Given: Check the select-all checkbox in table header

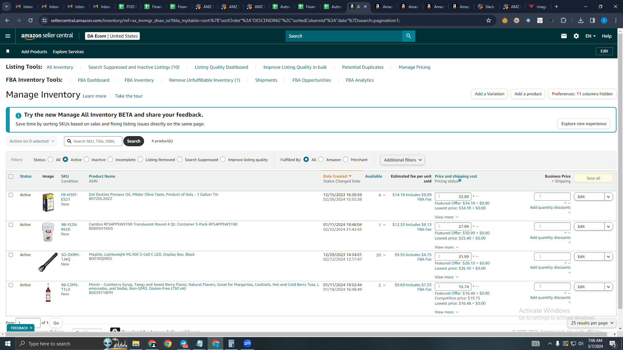Looking at the screenshot, I should [x=11, y=177].
